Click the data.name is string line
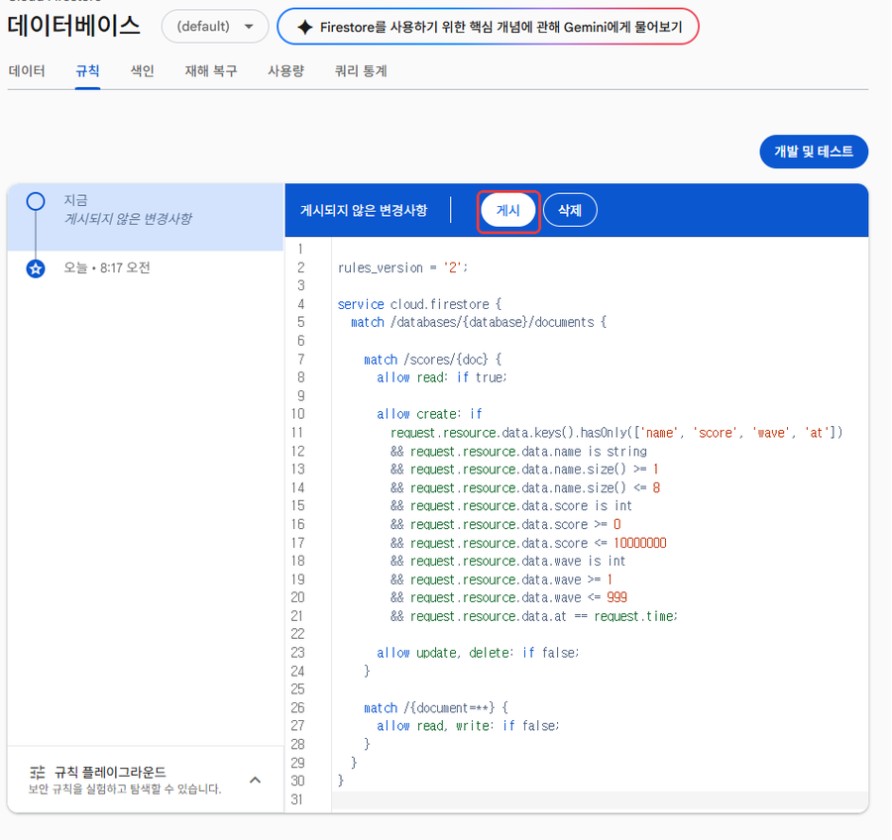The width and height of the screenshot is (892, 840). coord(518,452)
